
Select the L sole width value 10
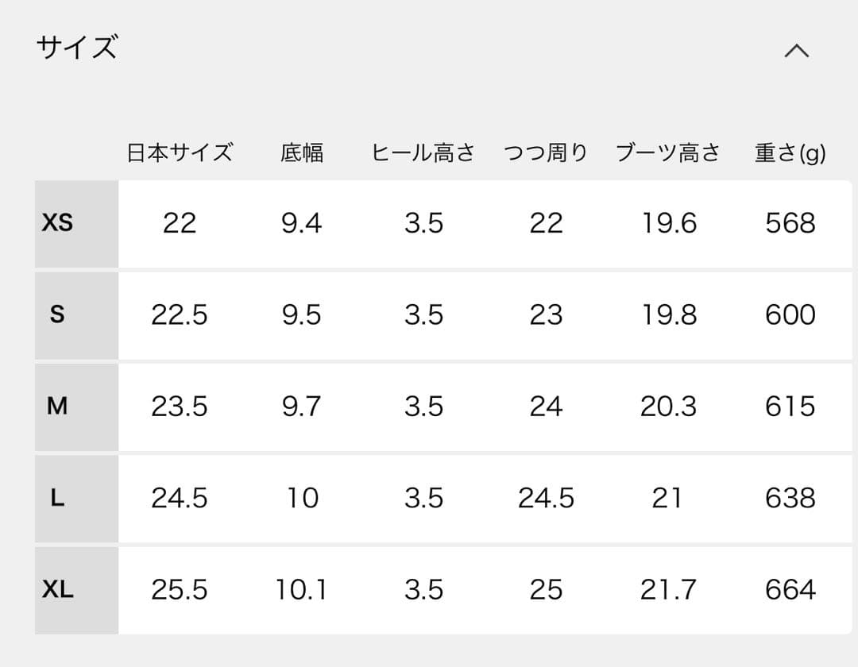[303, 499]
